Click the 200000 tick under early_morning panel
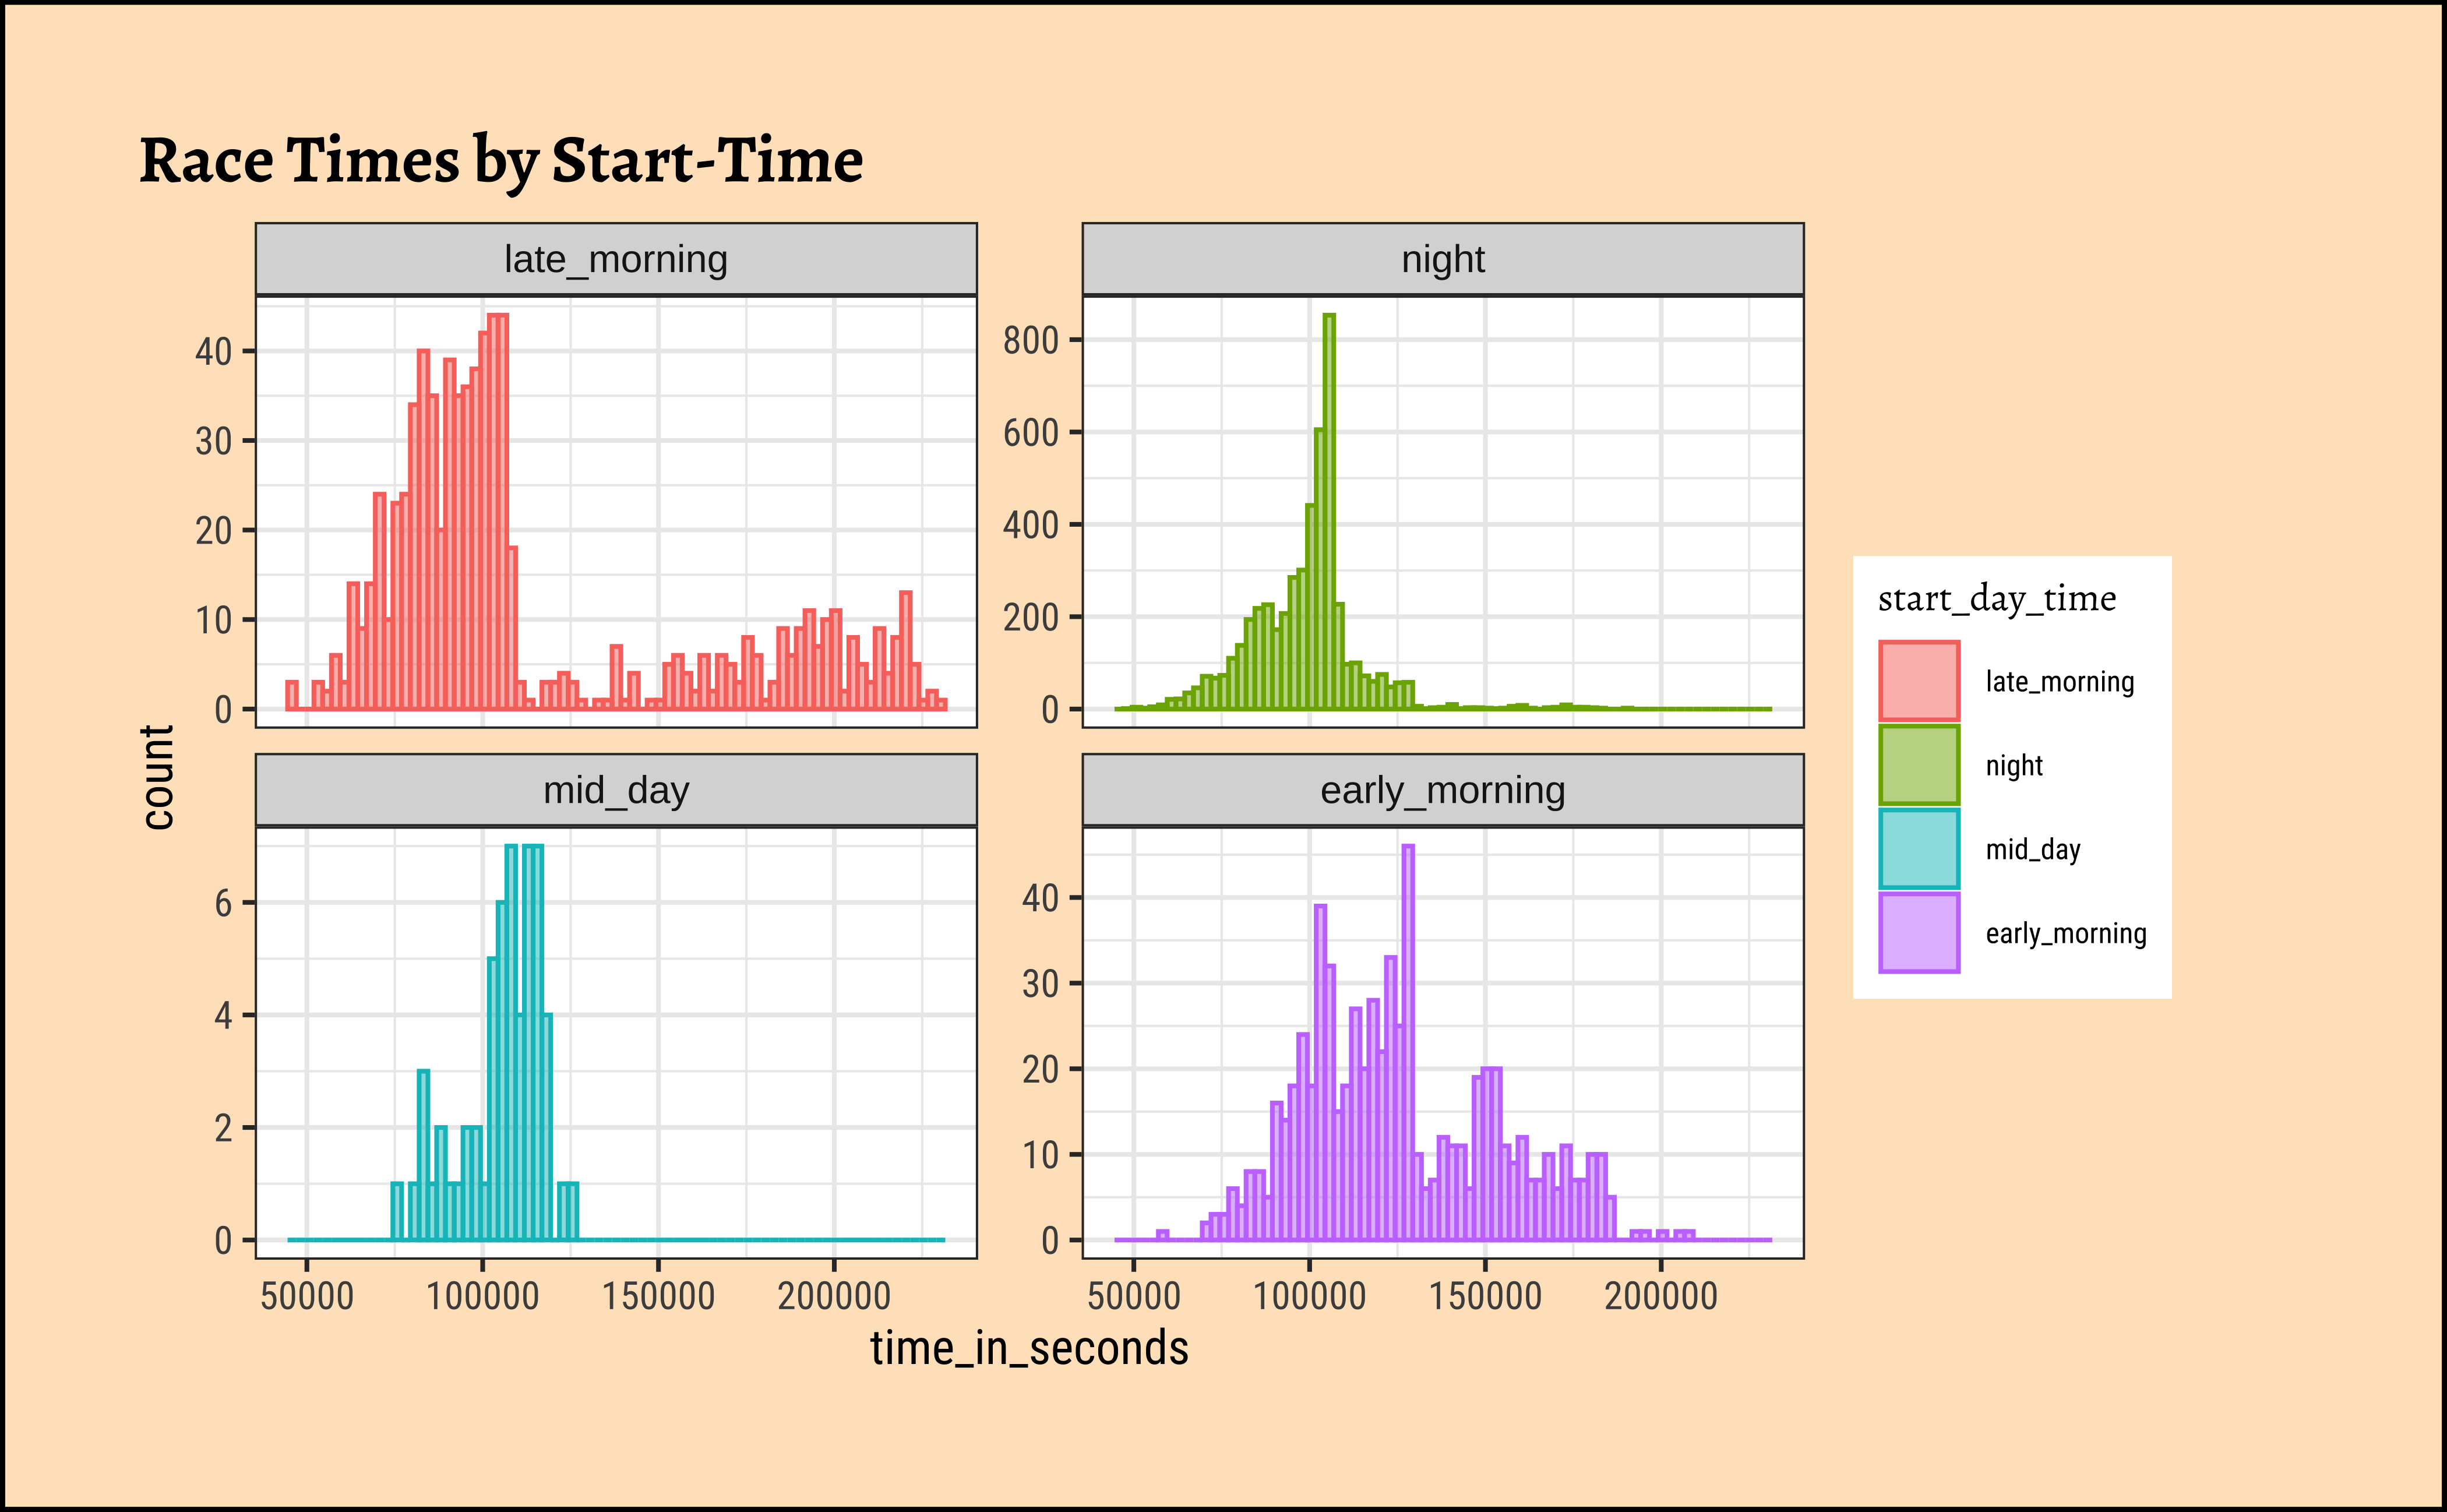The height and width of the screenshot is (1512, 2447). pos(1660,1296)
